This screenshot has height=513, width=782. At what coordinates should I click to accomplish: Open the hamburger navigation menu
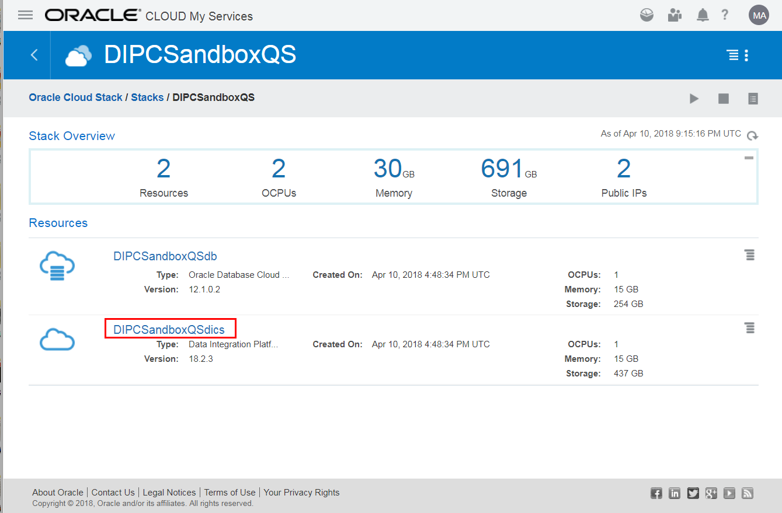pyautogui.click(x=25, y=15)
